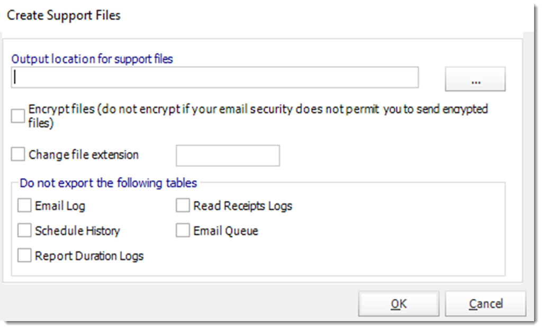Click the 'Change file extension' label text
Image resolution: width=542 pixels, height=329 pixels.
click(83, 154)
